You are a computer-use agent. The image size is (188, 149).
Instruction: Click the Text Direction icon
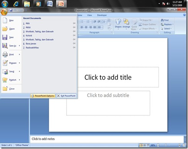point(109,20)
